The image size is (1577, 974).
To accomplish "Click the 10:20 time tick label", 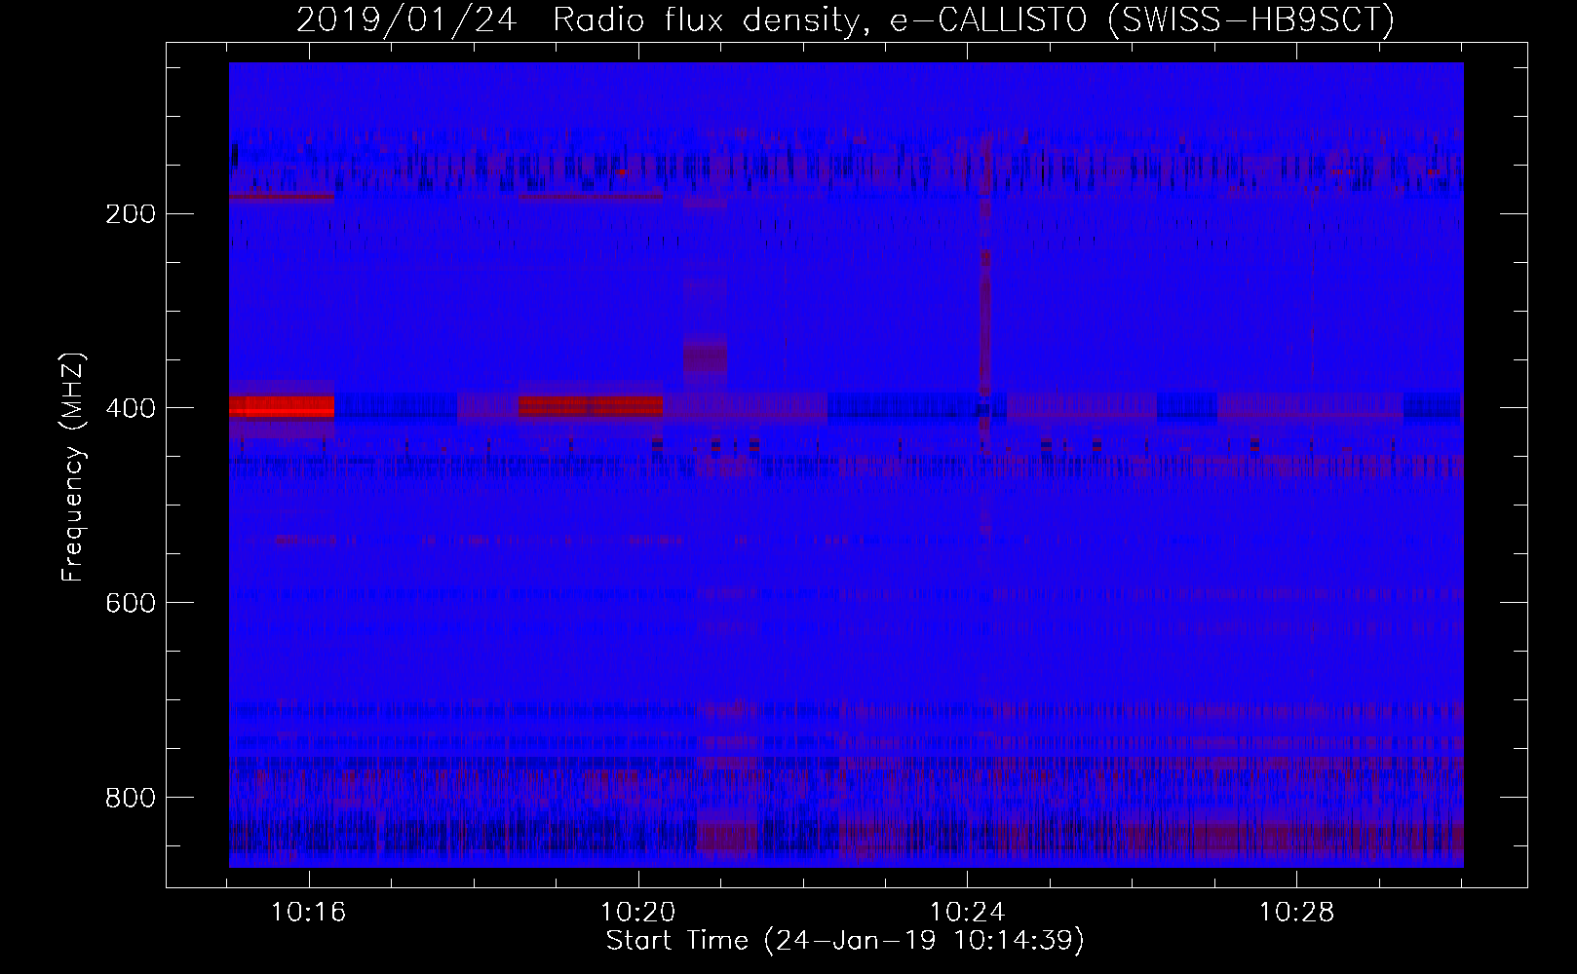I will pyautogui.click(x=638, y=913).
